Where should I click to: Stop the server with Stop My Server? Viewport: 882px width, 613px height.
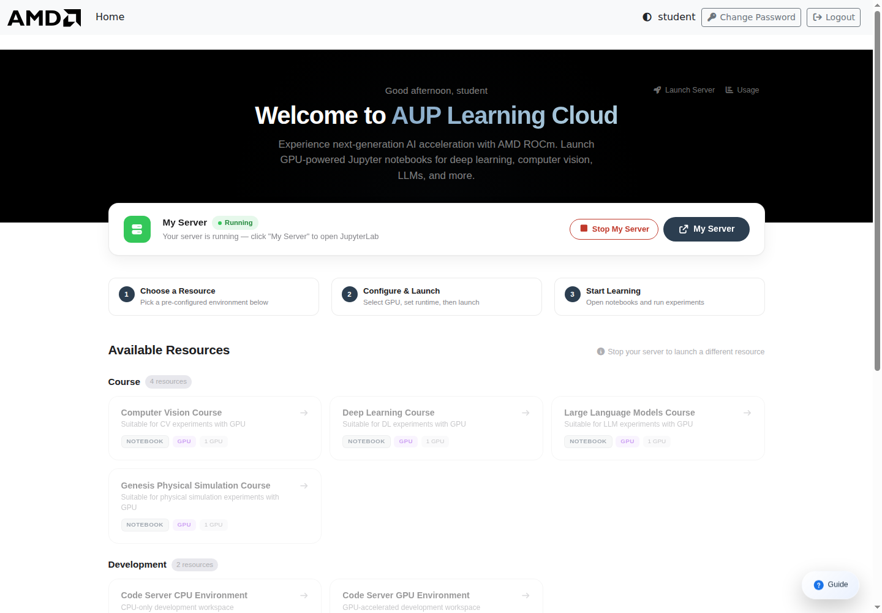pos(614,229)
